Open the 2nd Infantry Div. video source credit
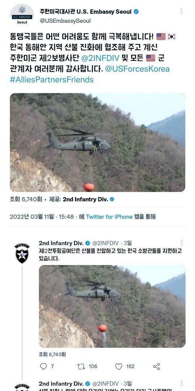The height and width of the screenshot is (391, 195). click(x=85, y=199)
